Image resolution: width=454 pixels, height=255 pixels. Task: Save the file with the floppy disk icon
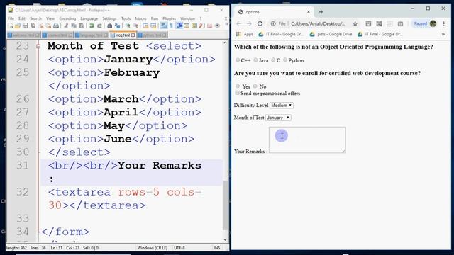[26, 26]
